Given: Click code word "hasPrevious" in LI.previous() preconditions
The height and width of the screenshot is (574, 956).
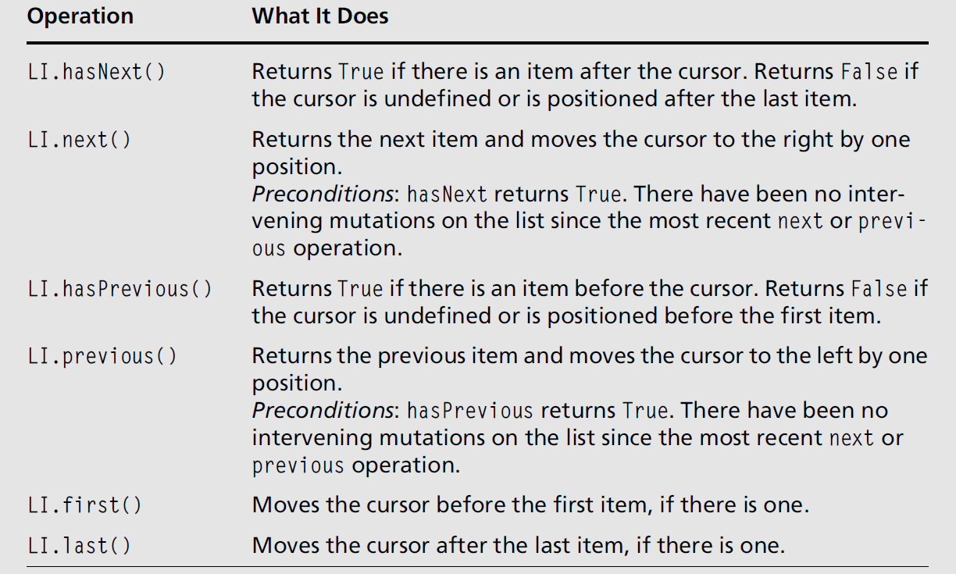Looking at the screenshot, I should pyautogui.click(x=470, y=411).
